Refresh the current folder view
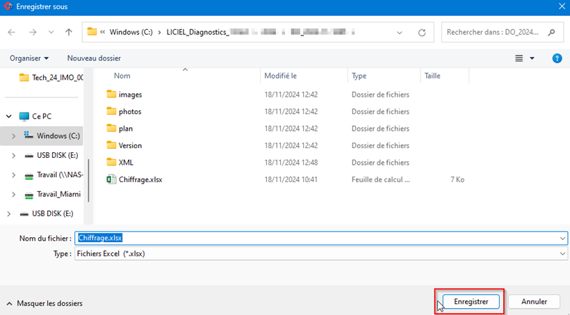Image resolution: width=570 pixels, height=315 pixels. tap(422, 33)
